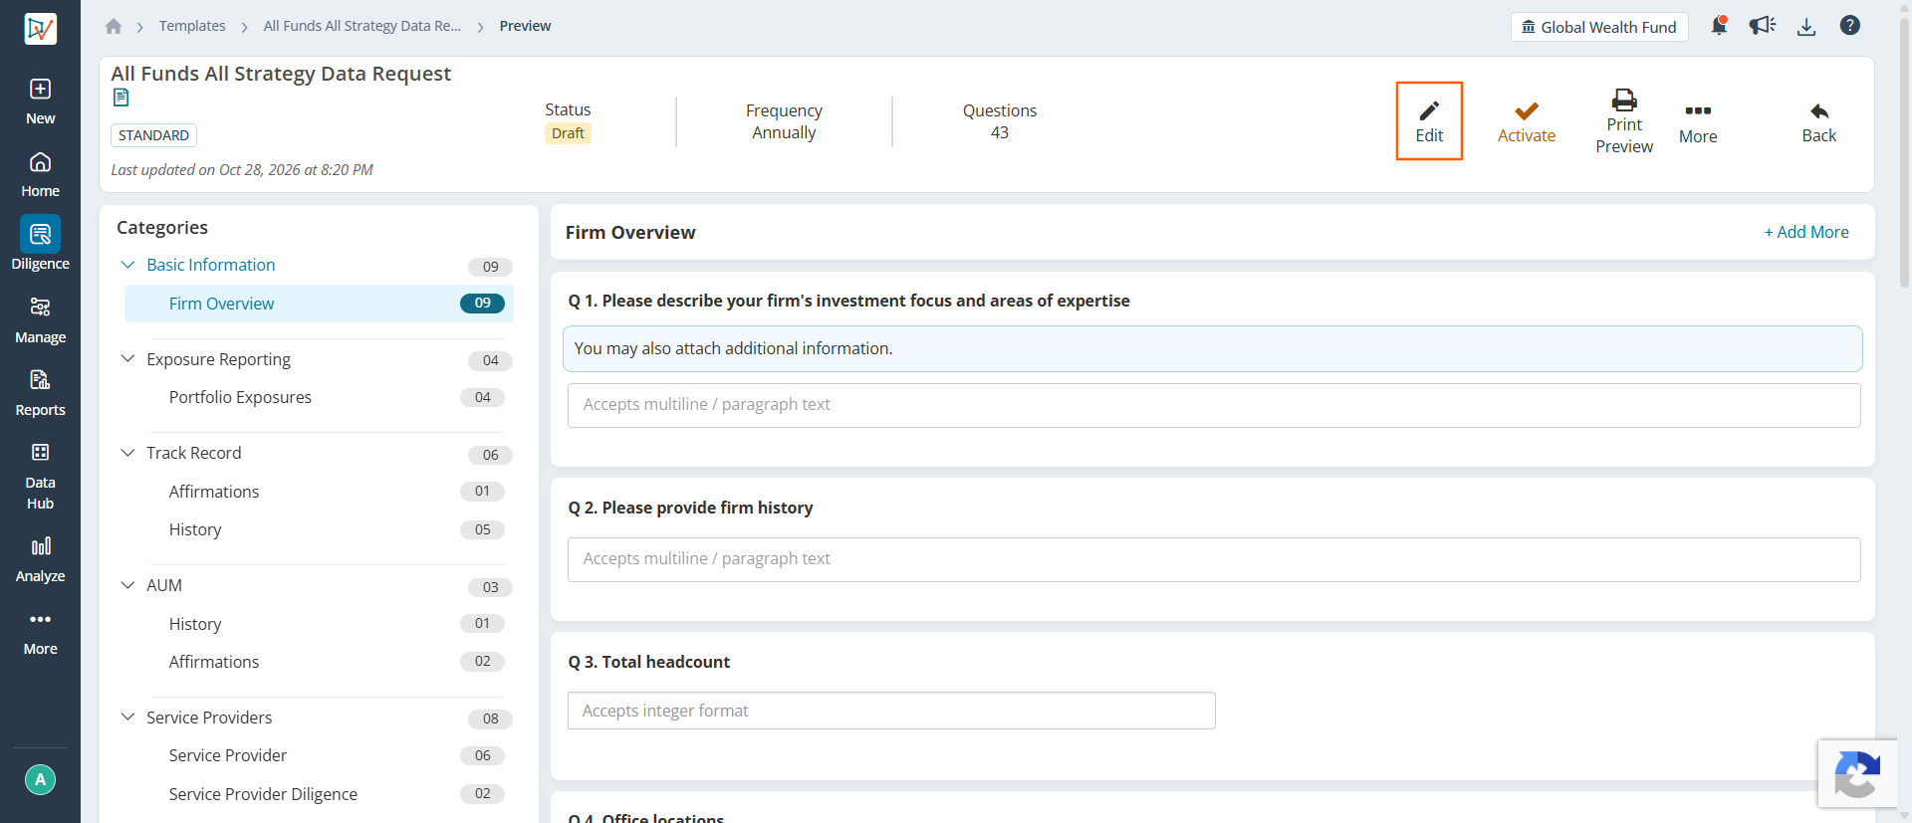Screen dimensions: 1912x823
Task: Click the app logo icon
Action: 40,29
